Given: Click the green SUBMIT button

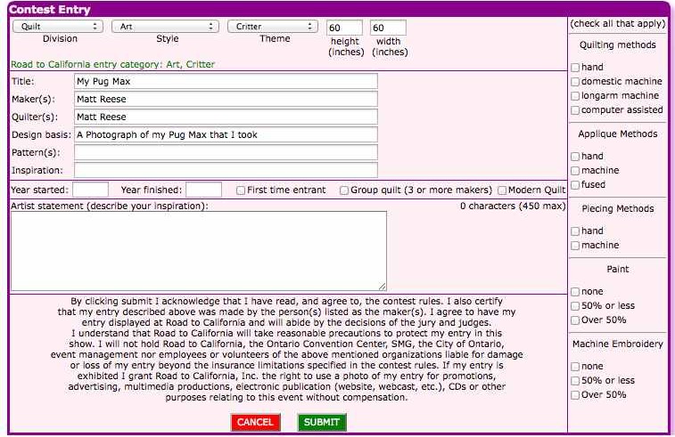Looking at the screenshot, I should (x=322, y=423).
